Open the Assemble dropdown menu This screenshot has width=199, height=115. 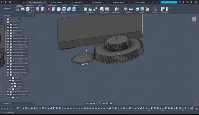[90, 12]
